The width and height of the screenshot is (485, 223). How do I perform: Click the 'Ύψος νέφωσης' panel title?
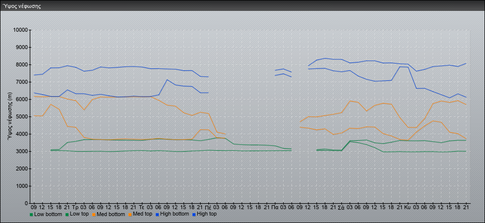(x=22, y=6)
